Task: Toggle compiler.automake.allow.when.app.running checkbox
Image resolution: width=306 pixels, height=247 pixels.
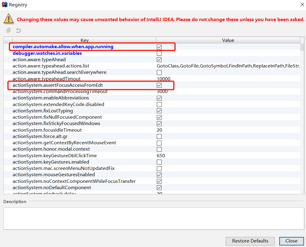Action: point(159,47)
